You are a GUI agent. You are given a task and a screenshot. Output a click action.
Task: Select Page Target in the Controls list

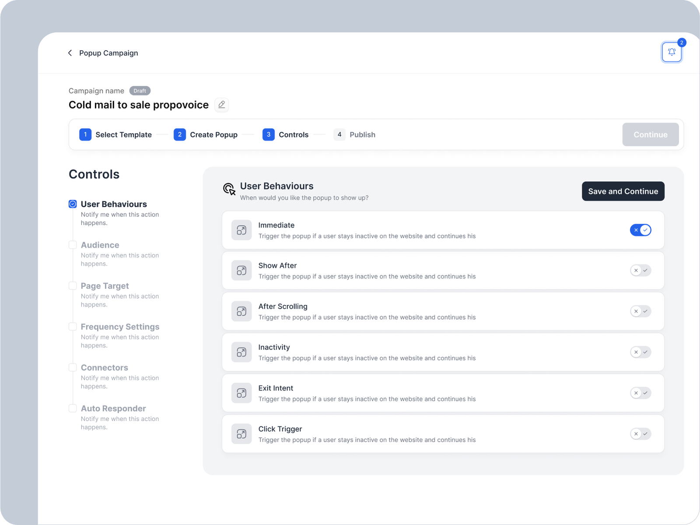(105, 286)
